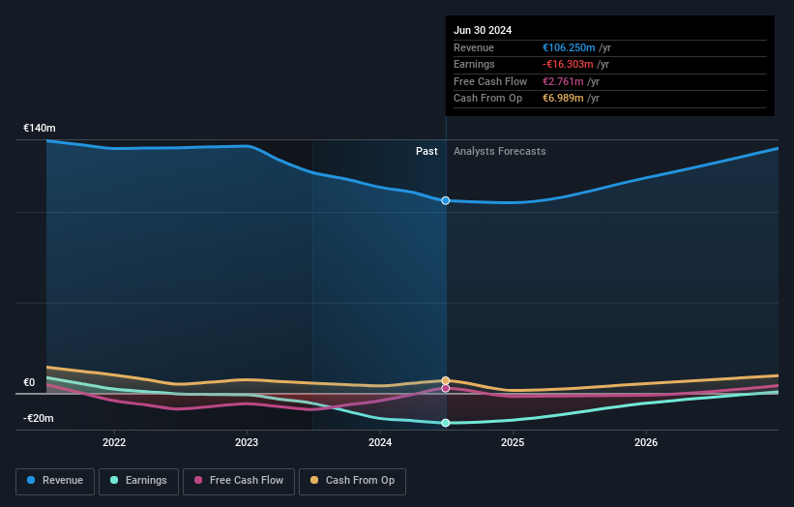The width and height of the screenshot is (794, 507).
Task: Click the €0 y-axis label
Action: [x=29, y=382]
